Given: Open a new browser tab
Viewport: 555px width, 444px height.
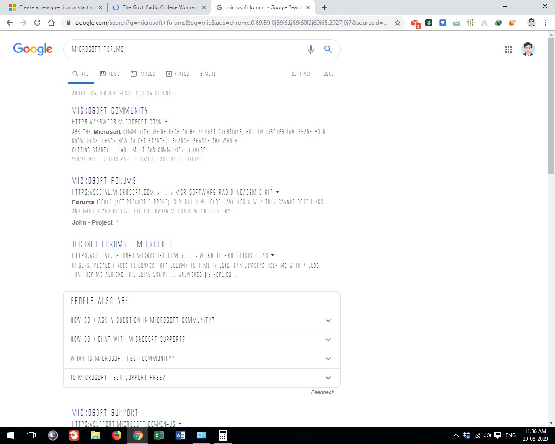Looking at the screenshot, I should point(324,7).
